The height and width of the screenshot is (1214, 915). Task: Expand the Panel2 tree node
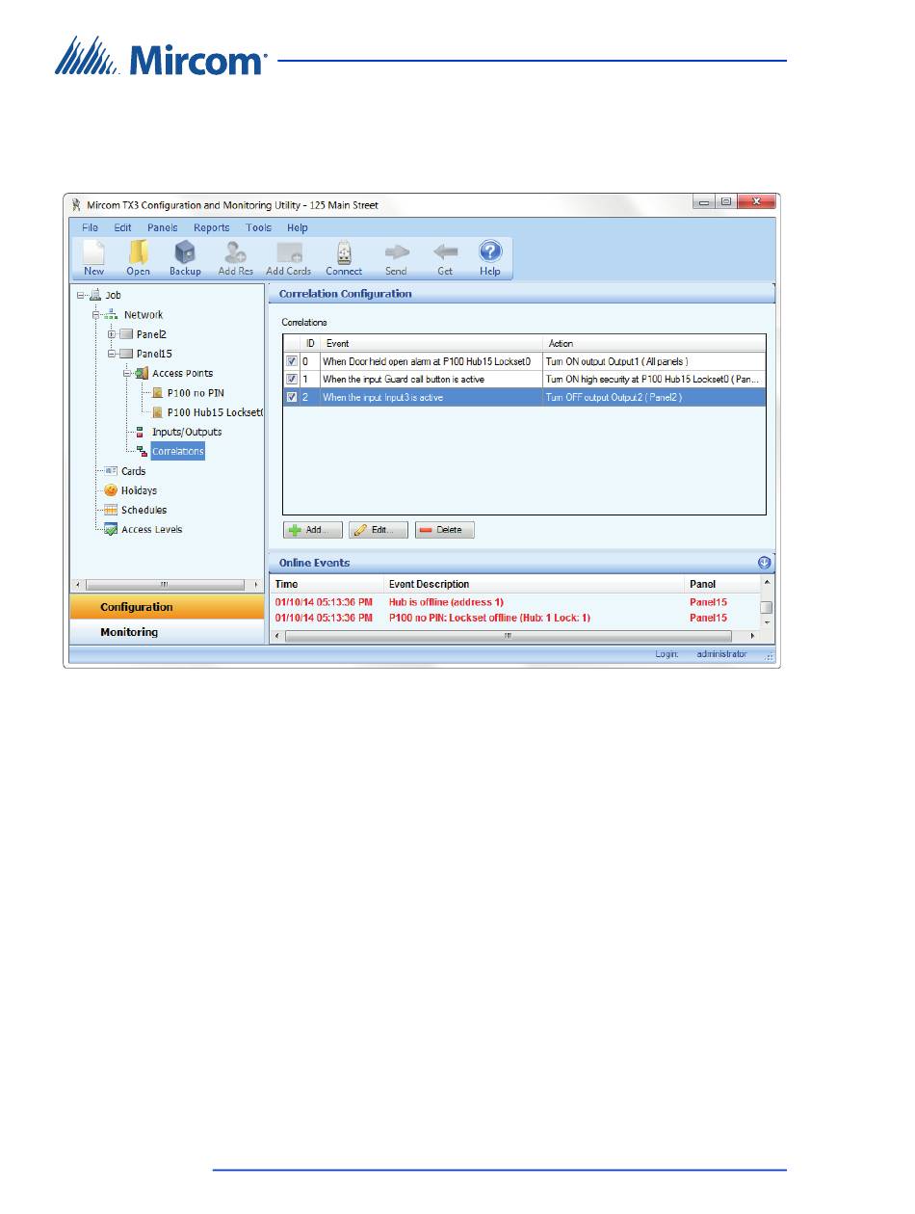click(112, 334)
